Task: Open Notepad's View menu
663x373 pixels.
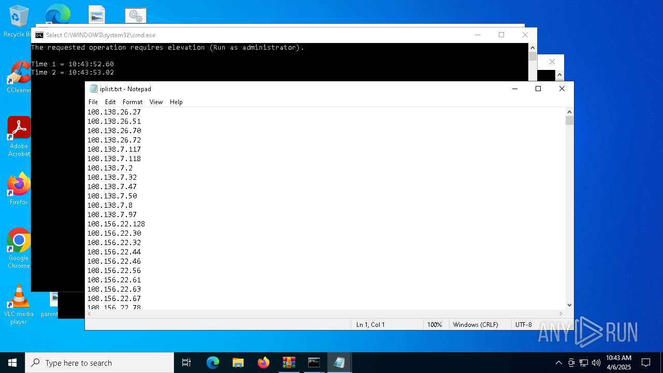Action: tap(156, 102)
